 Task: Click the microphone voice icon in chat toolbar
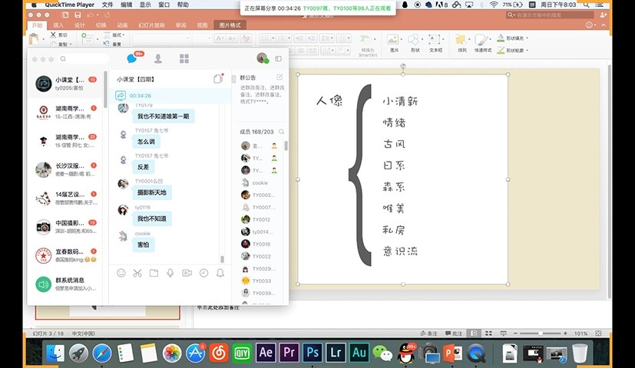point(170,273)
